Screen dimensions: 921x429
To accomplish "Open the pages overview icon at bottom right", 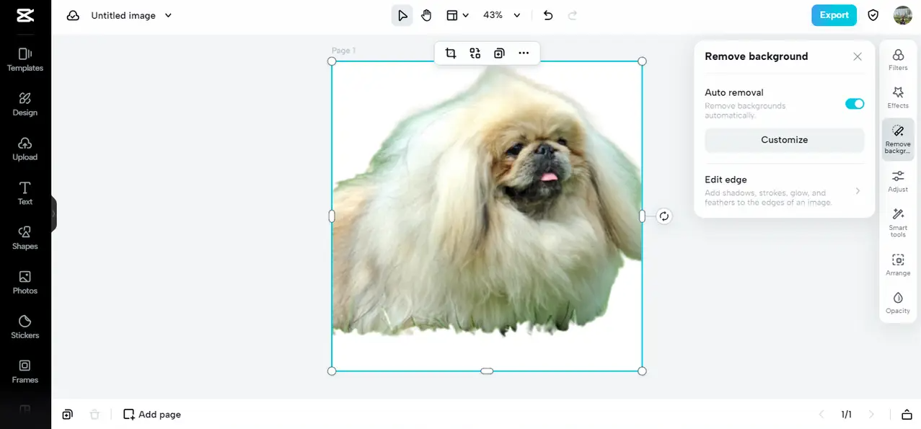I will point(907,415).
